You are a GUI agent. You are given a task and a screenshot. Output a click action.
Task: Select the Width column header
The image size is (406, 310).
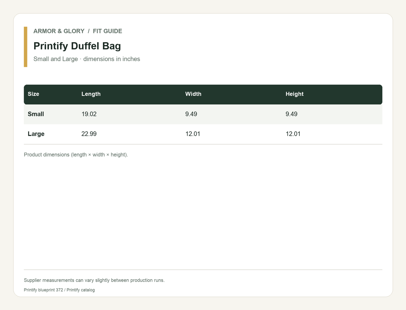click(193, 94)
